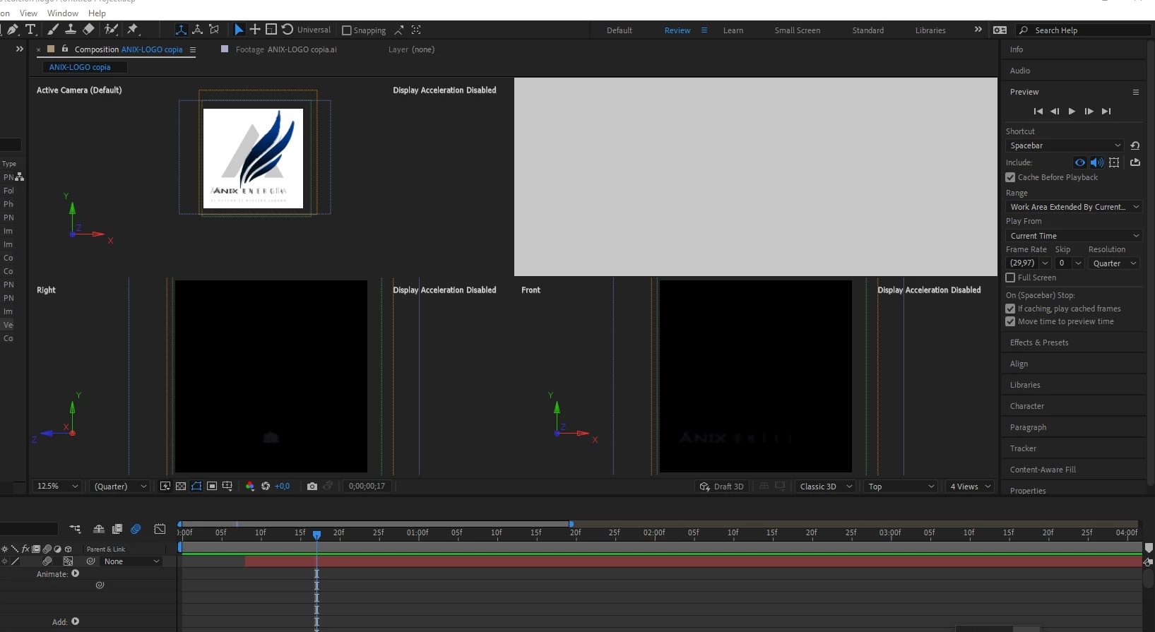
Task: Open Animate menu arrow button
Action: coord(76,574)
